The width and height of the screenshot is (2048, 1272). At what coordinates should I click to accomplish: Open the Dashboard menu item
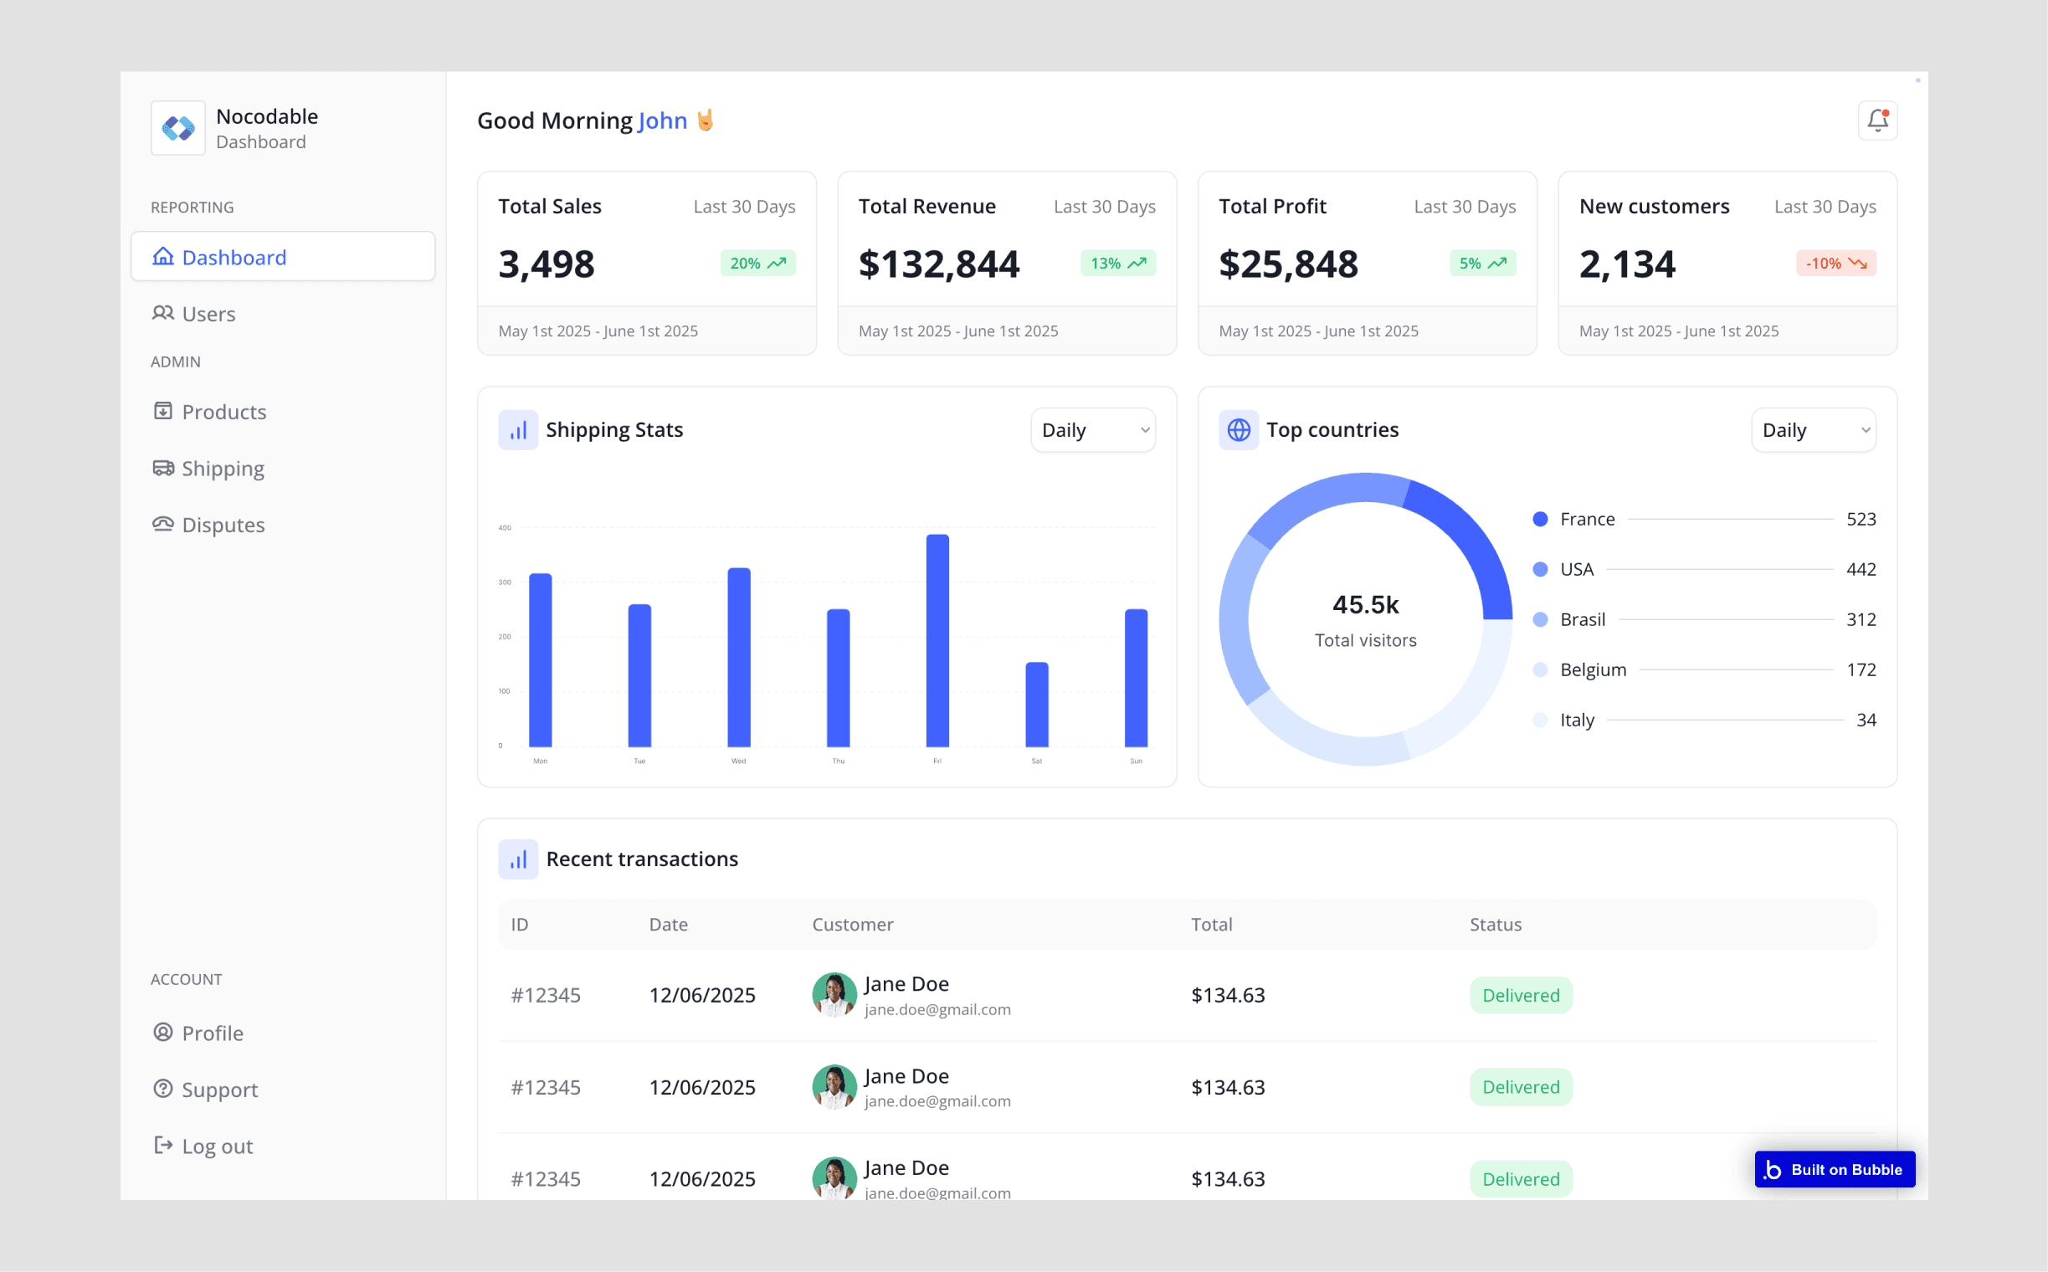tap(283, 257)
